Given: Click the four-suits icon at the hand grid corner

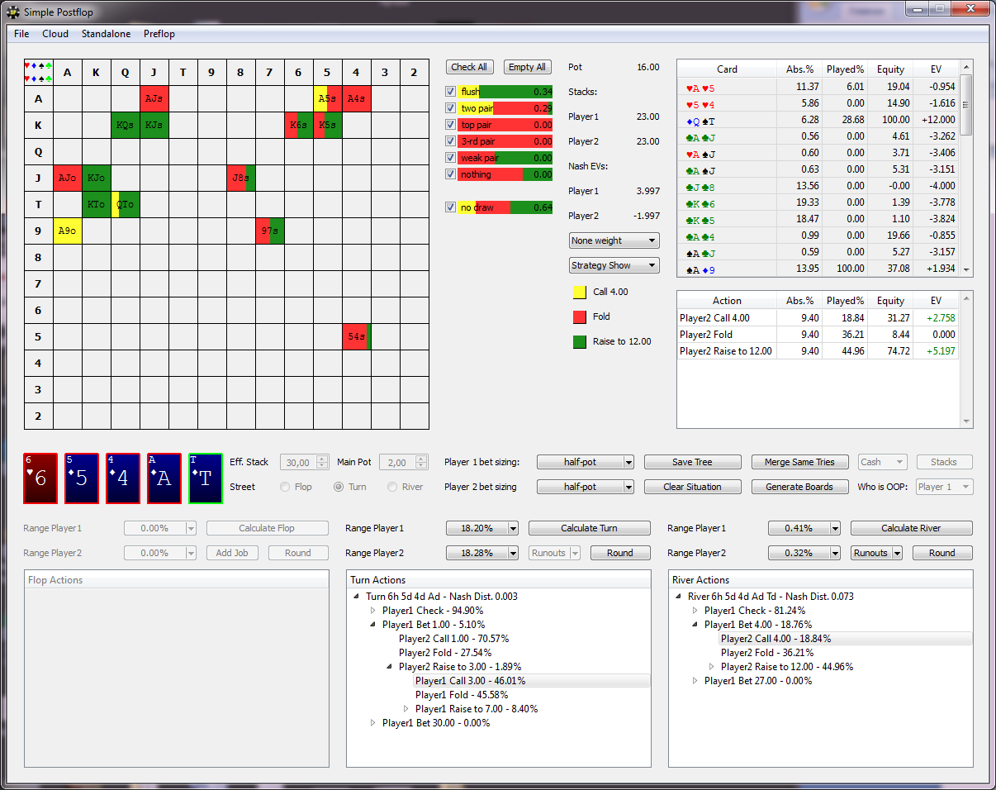Looking at the screenshot, I should point(39,72).
